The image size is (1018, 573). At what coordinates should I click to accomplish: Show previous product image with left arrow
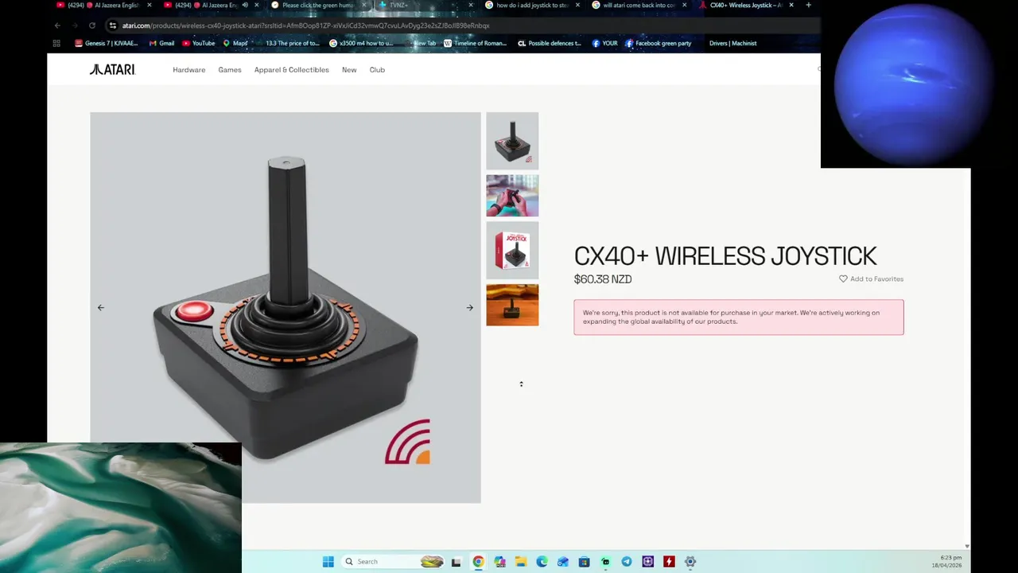(x=100, y=307)
